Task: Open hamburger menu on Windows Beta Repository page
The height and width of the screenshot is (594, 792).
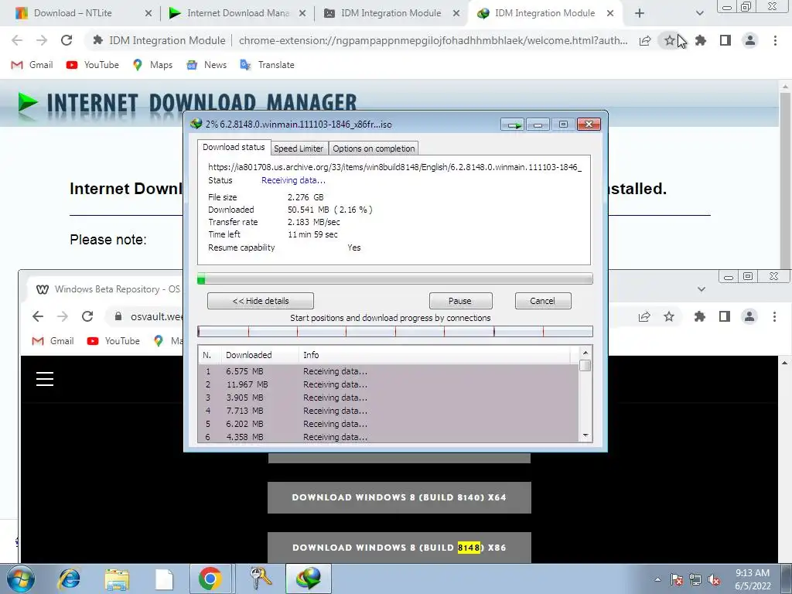Action: click(x=45, y=379)
